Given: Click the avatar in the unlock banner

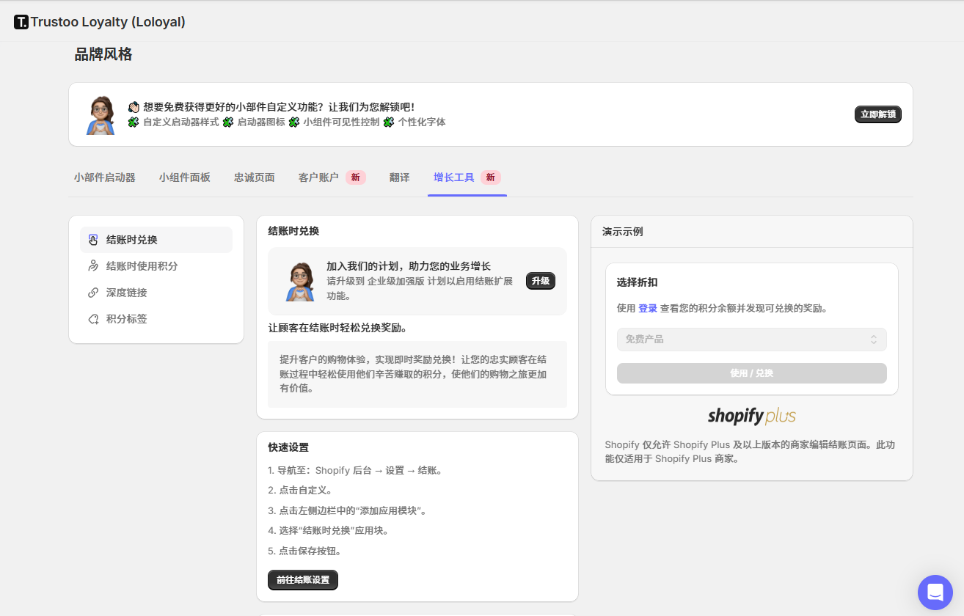Looking at the screenshot, I should [x=101, y=114].
